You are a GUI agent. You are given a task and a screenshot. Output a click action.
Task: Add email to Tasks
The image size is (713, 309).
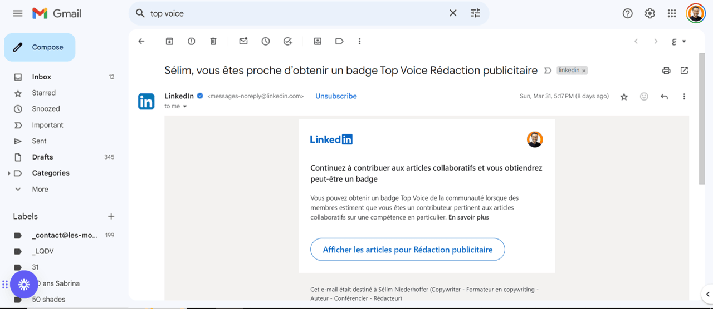(288, 41)
